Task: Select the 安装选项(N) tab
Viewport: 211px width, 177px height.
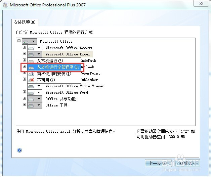Action: [25, 22]
